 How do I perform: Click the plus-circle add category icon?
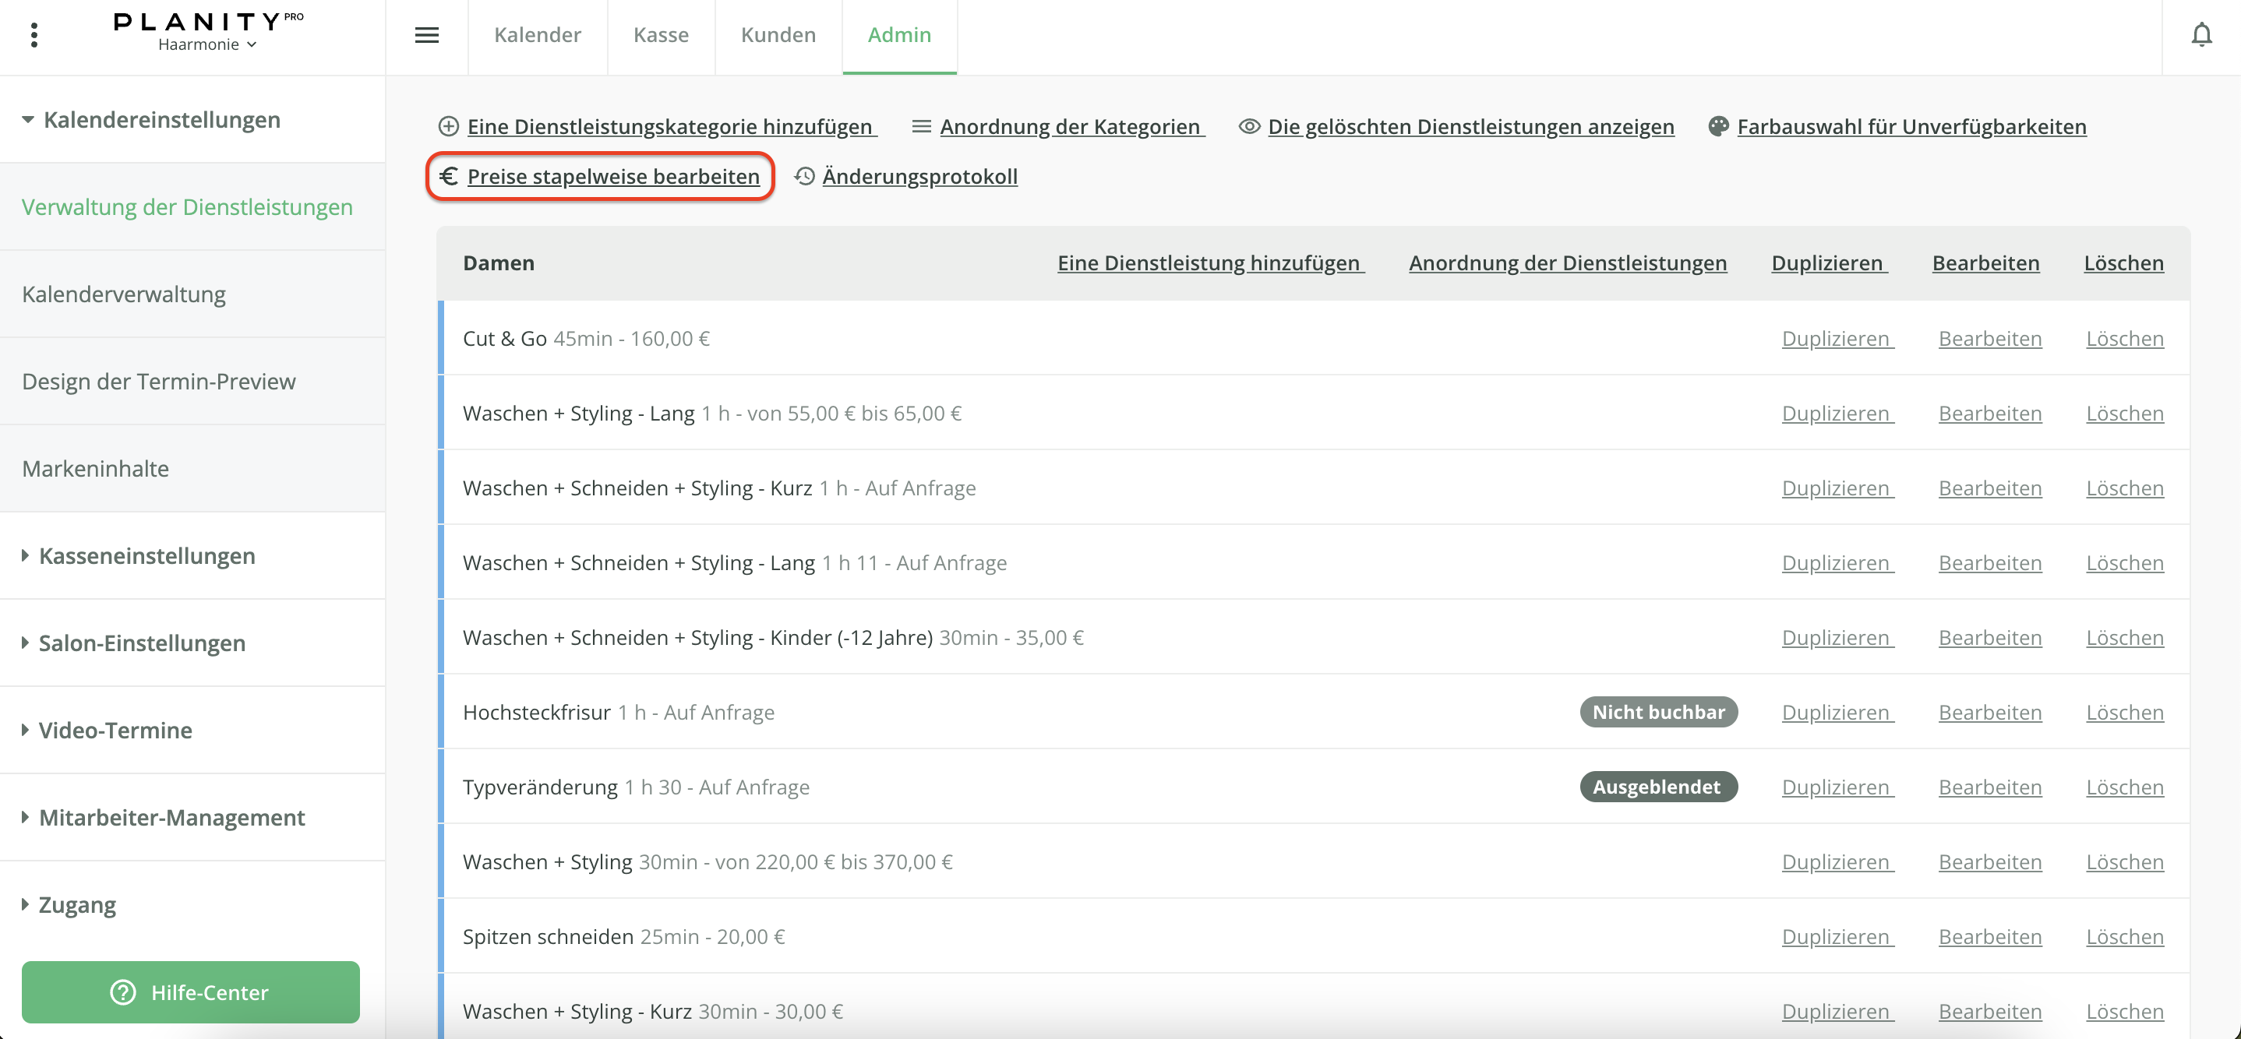pyautogui.click(x=448, y=126)
